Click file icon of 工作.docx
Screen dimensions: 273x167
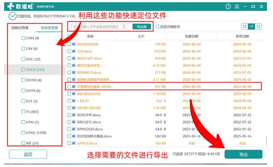click(x=74, y=51)
